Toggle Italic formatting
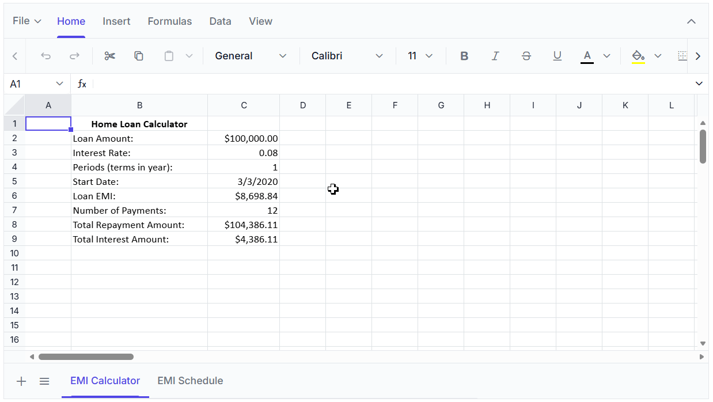 click(495, 56)
